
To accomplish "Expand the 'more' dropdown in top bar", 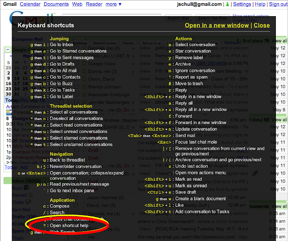I will (x=113, y=4).
